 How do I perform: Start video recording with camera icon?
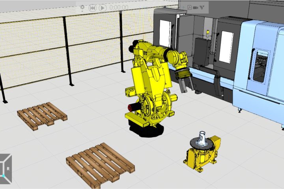coord(196,7)
